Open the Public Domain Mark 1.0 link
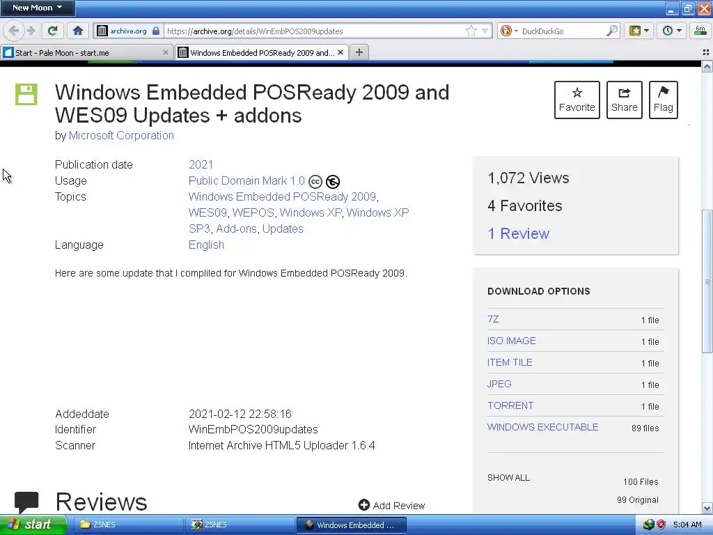713x535 pixels. 246,180
